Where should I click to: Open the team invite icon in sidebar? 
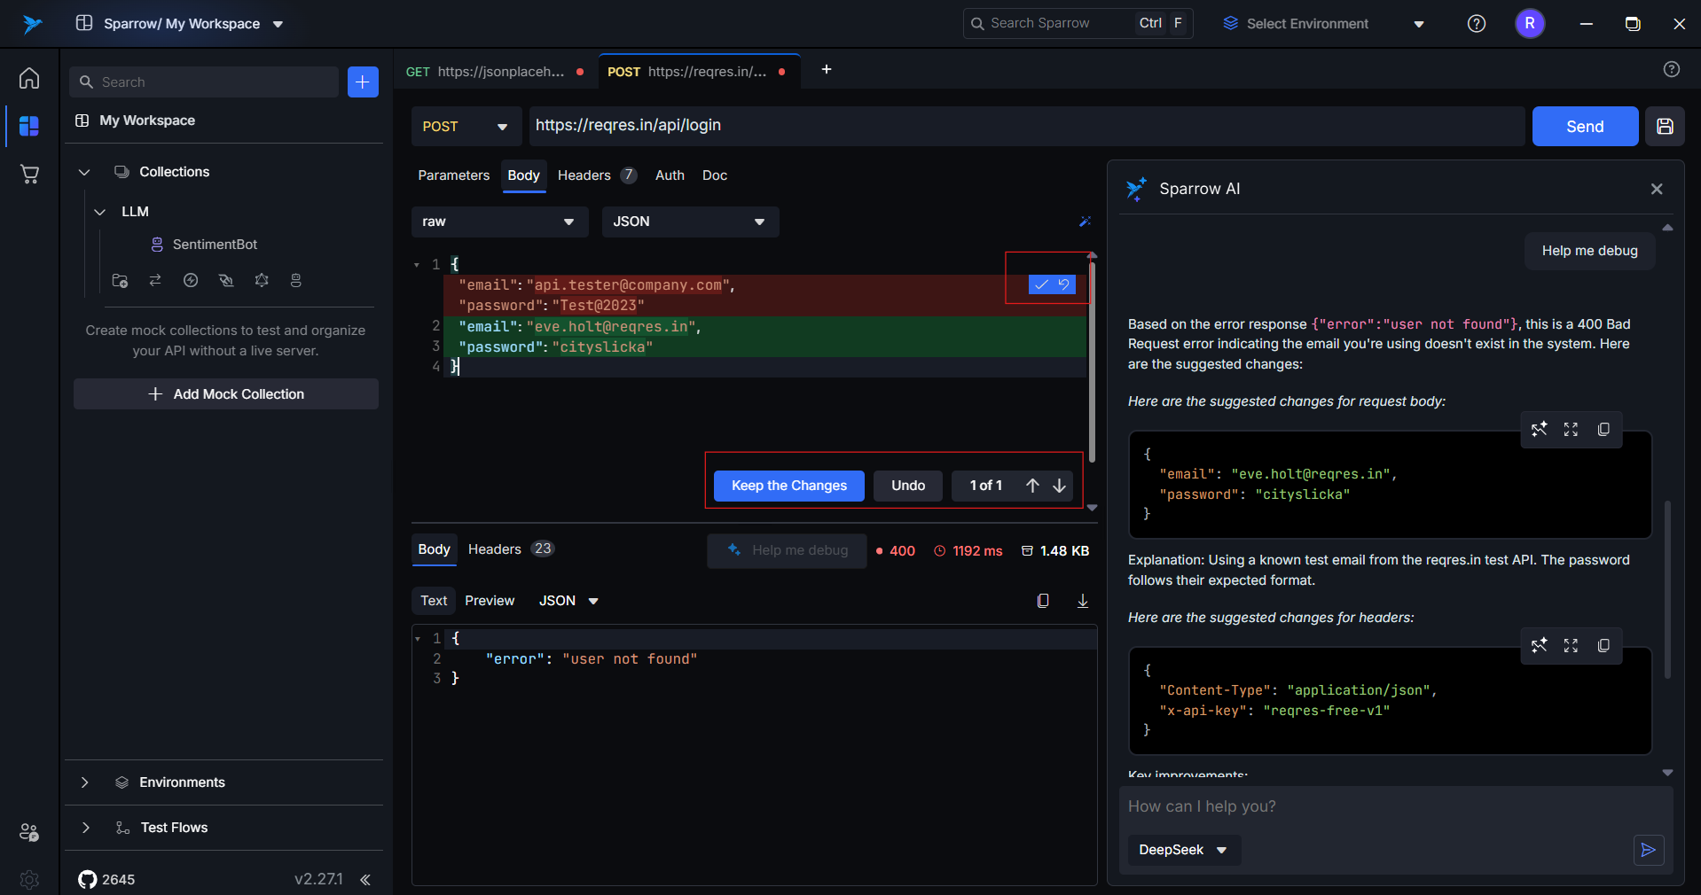(x=29, y=832)
